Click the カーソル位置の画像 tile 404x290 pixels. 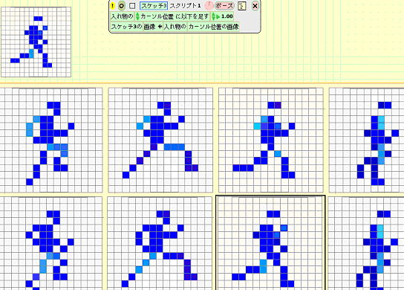214,27
